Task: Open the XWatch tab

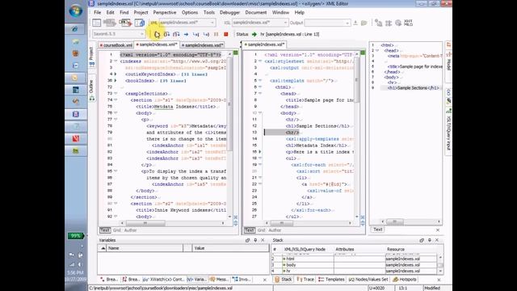Action: click(x=164, y=280)
